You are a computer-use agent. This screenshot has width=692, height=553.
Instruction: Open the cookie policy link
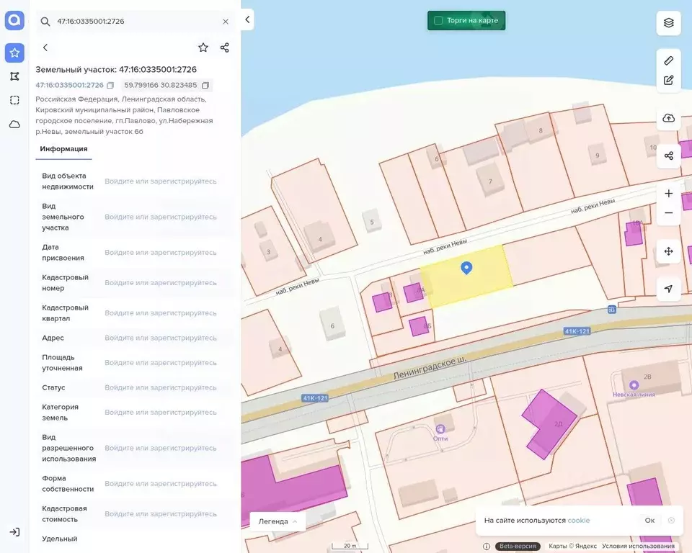[578, 521]
